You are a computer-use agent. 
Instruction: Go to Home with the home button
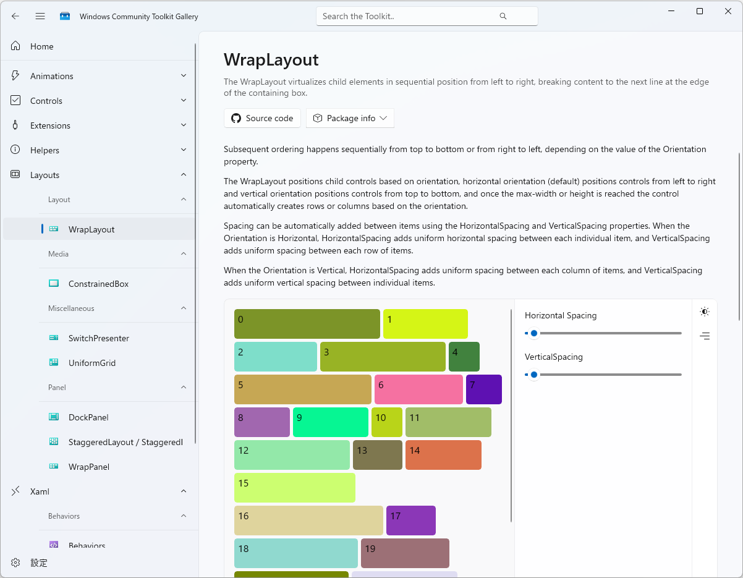pyautogui.click(x=42, y=46)
